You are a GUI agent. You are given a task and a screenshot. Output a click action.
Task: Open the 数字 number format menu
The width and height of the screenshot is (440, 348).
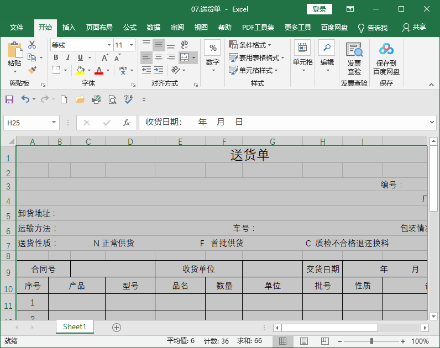213,56
